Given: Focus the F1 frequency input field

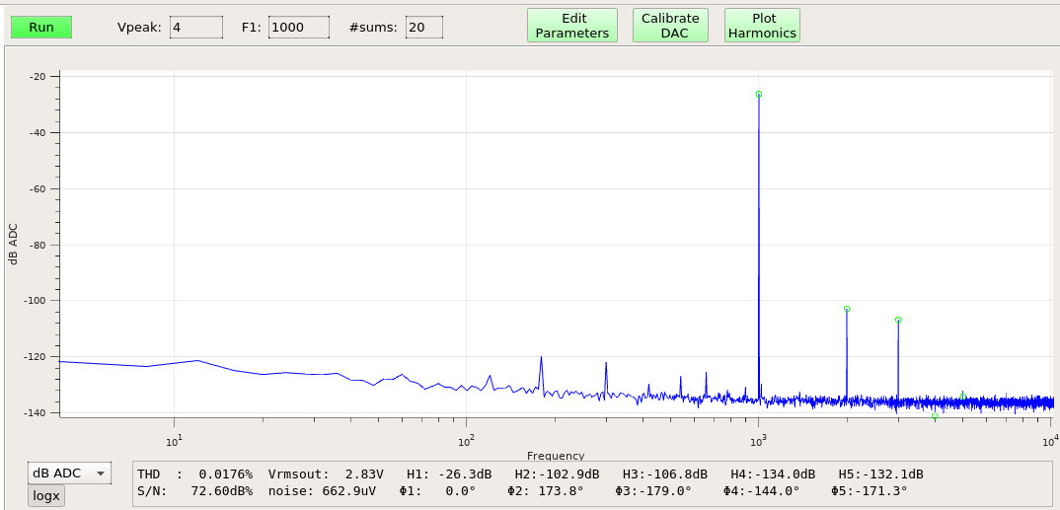Looking at the screenshot, I should point(299,27).
